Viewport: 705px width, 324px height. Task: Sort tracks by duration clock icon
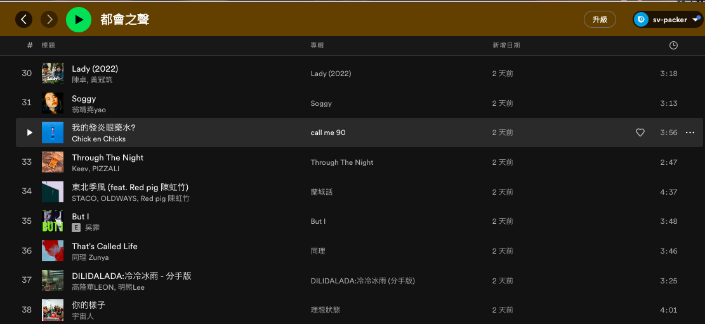coord(673,46)
